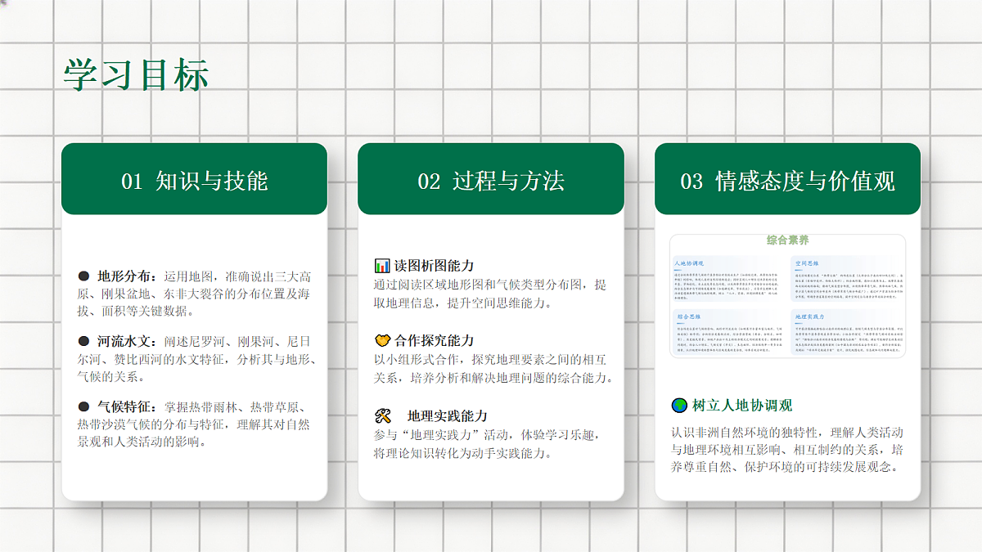Select the bold label 地形分布
Viewport: 982px width, 552px height.
coord(124,276)
